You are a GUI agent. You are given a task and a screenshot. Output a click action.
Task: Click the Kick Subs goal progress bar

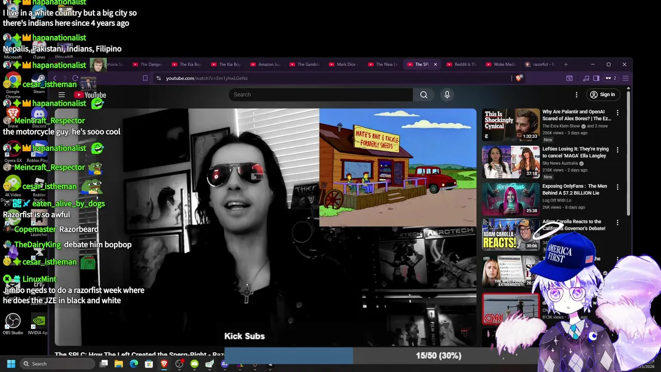(381, 355)
